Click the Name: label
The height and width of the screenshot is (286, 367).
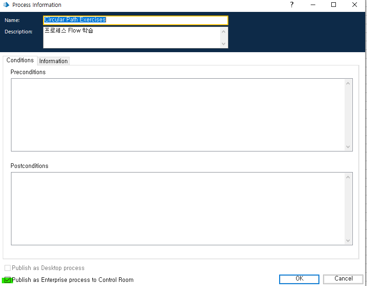[12, 20]
